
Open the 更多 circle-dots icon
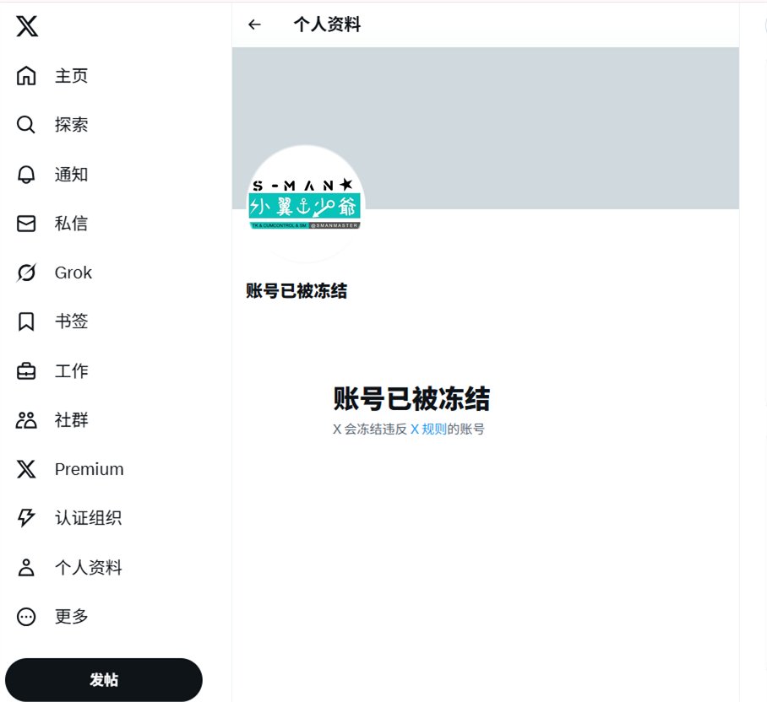coord(26,617)
